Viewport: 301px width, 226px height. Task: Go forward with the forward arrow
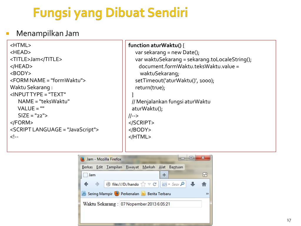coord(97,184)
